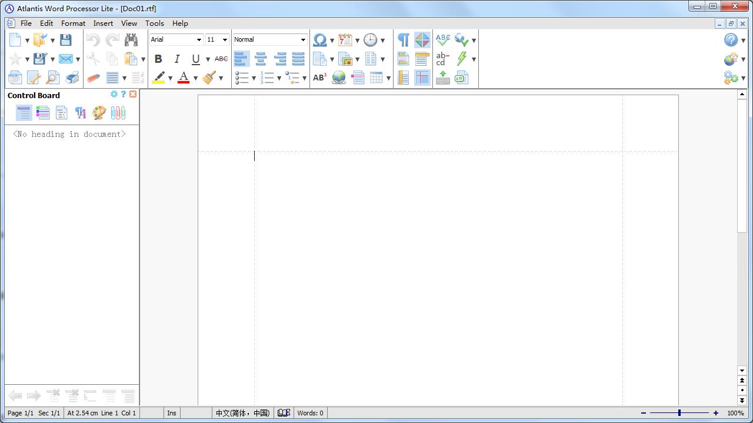This screenshot has height=423, width=753.
Task: Open the Arial font name dropdown
Action: 199,40
